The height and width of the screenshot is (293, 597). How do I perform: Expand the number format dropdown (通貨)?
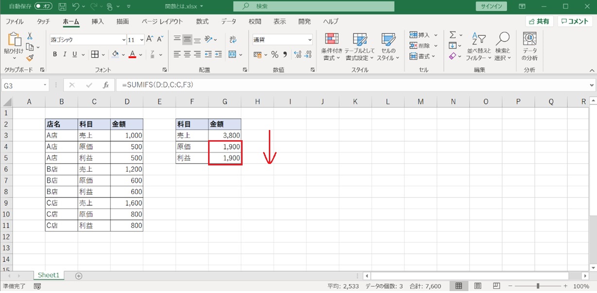tap(310, 40)
